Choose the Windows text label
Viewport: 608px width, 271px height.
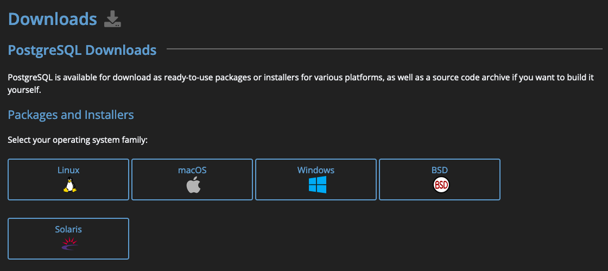(316, 170)
